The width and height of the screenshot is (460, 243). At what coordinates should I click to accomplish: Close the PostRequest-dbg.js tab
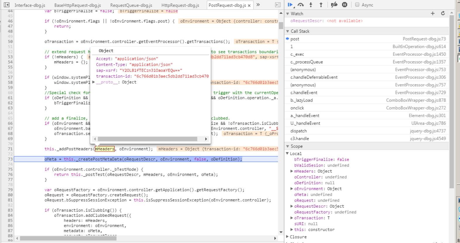click(249, 6)
